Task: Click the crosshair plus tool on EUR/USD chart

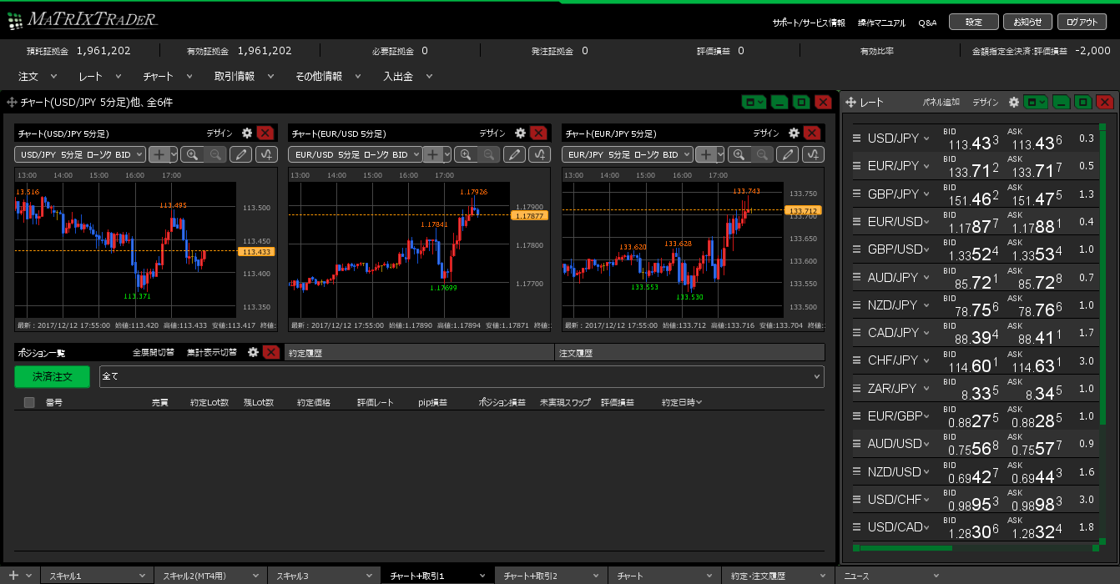Action: point(432,154)
